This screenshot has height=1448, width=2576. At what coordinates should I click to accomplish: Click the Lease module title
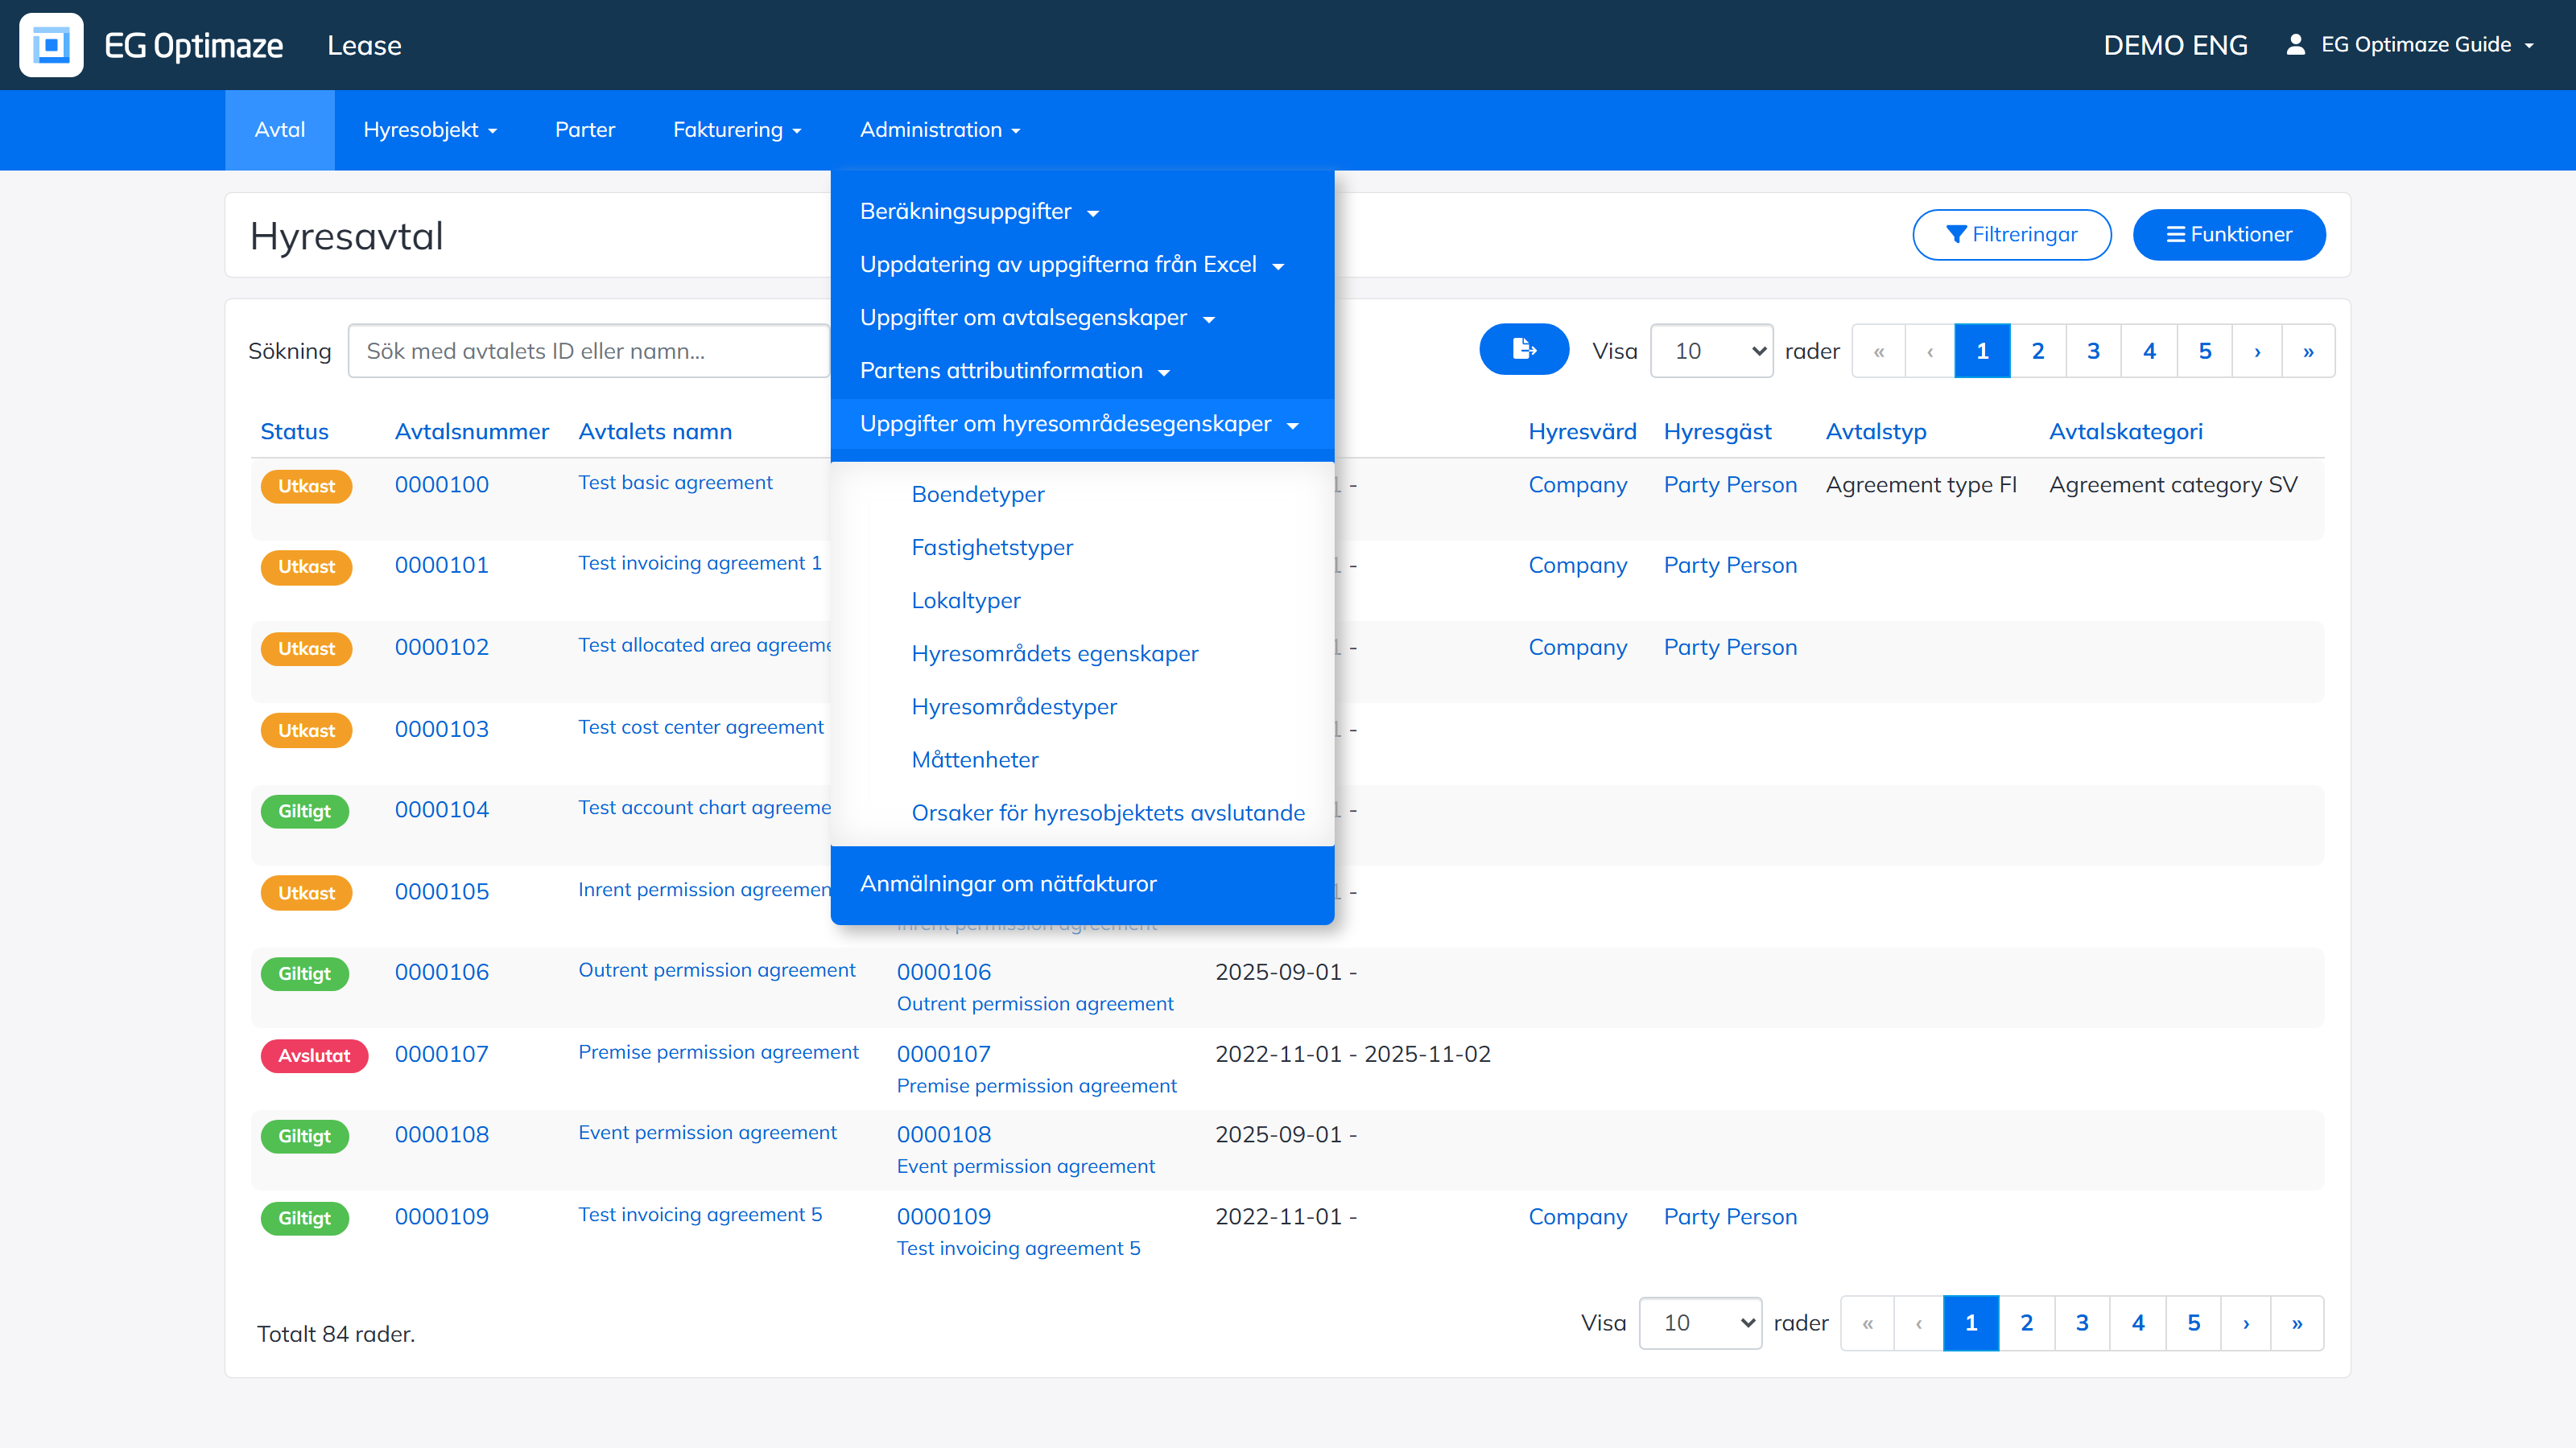364,45
